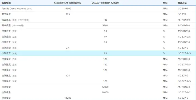The height and width of the screenshot is (100, 196).
Task: Click the value 215
Action: (x=68, y=14)
